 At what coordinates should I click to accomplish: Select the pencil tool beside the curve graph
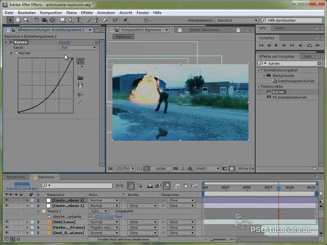tap(80, 68)
